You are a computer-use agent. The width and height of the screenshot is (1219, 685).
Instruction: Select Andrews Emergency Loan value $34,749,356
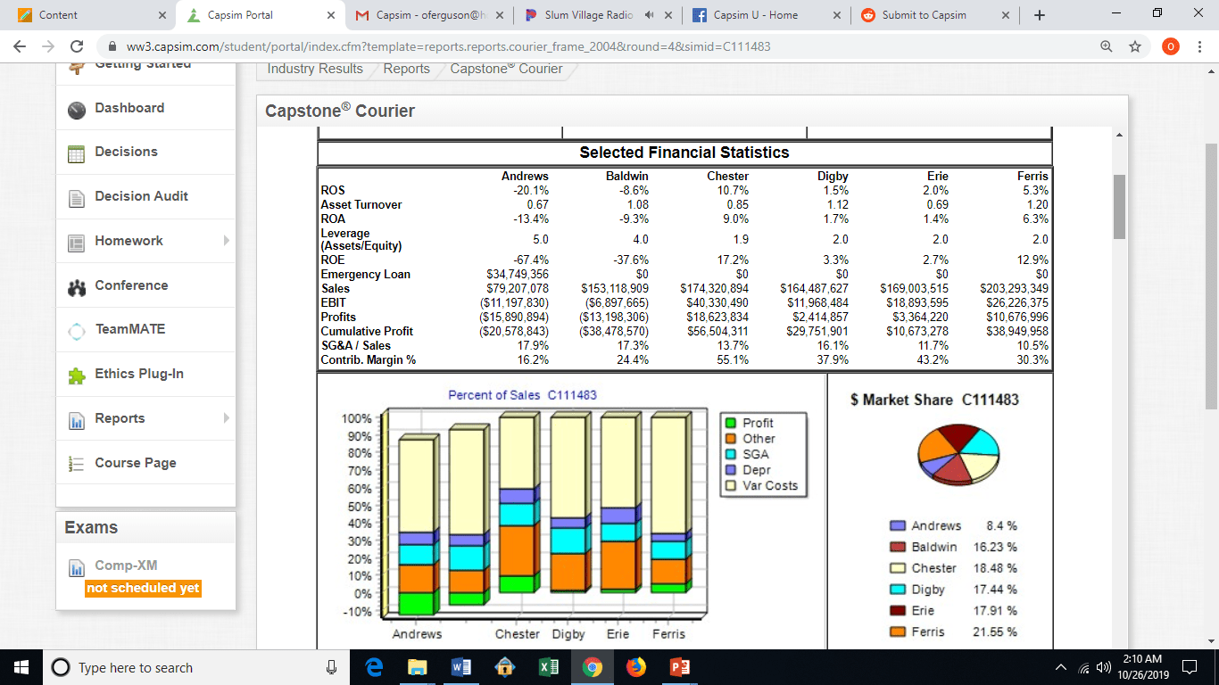(517, 275)
